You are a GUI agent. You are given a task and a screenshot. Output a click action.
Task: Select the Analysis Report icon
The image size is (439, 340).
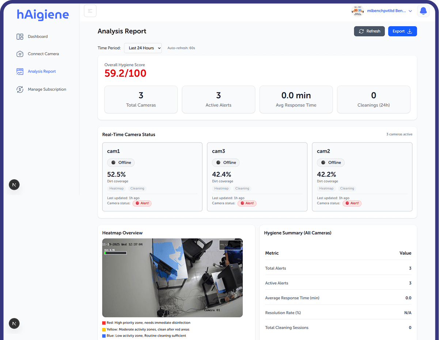point(20,72)
